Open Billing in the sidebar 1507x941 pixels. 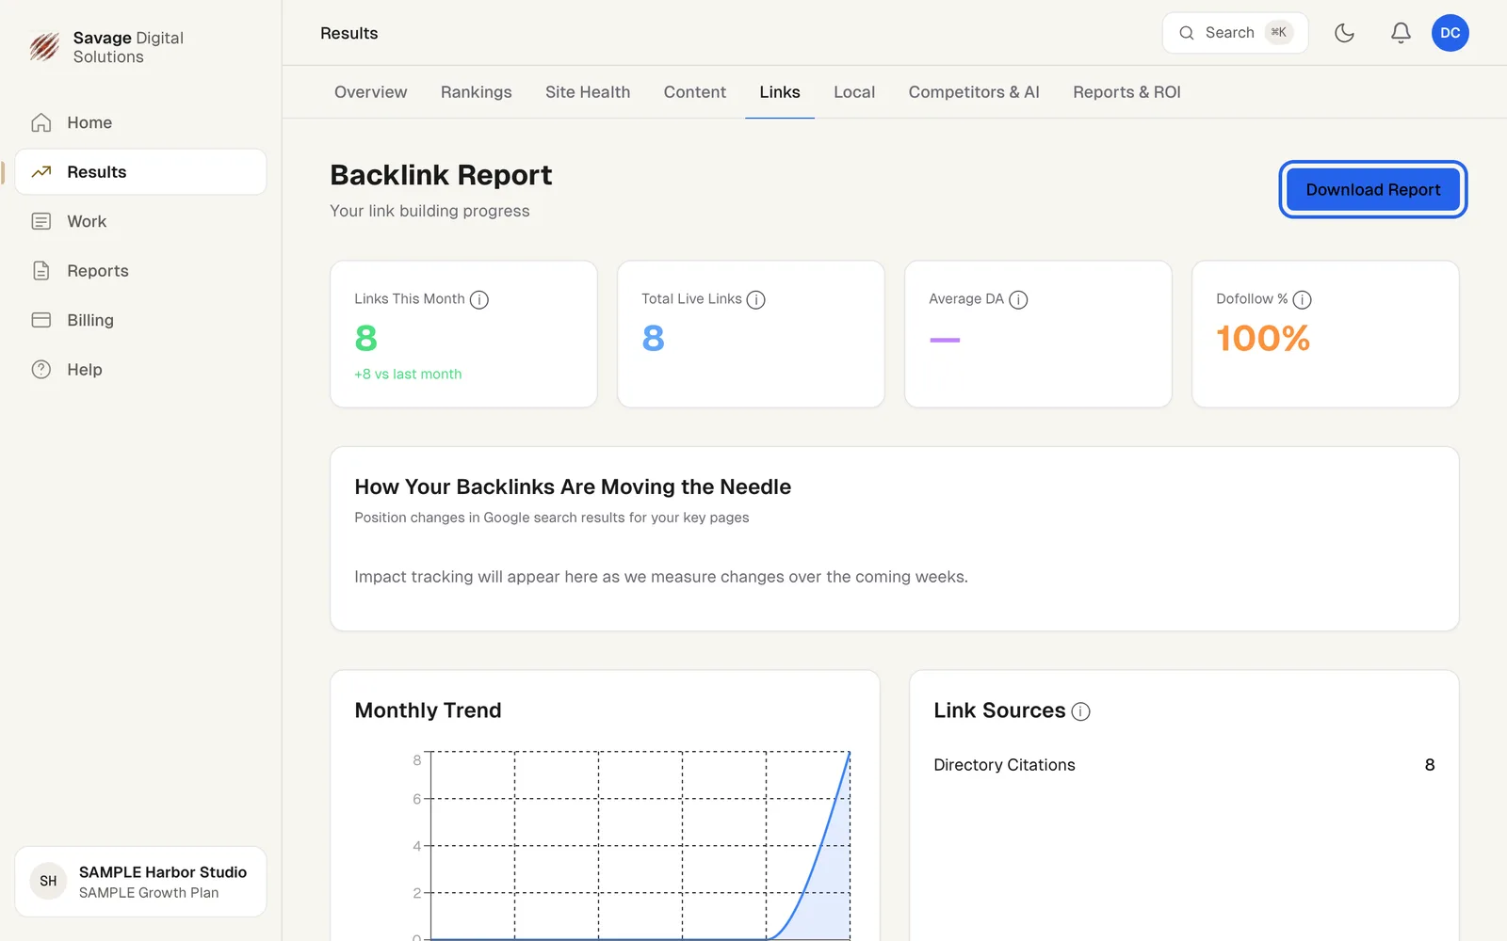[x=140, y=320]
